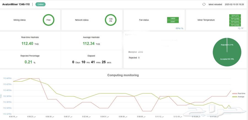Click the Online status badge

[41, 4]
